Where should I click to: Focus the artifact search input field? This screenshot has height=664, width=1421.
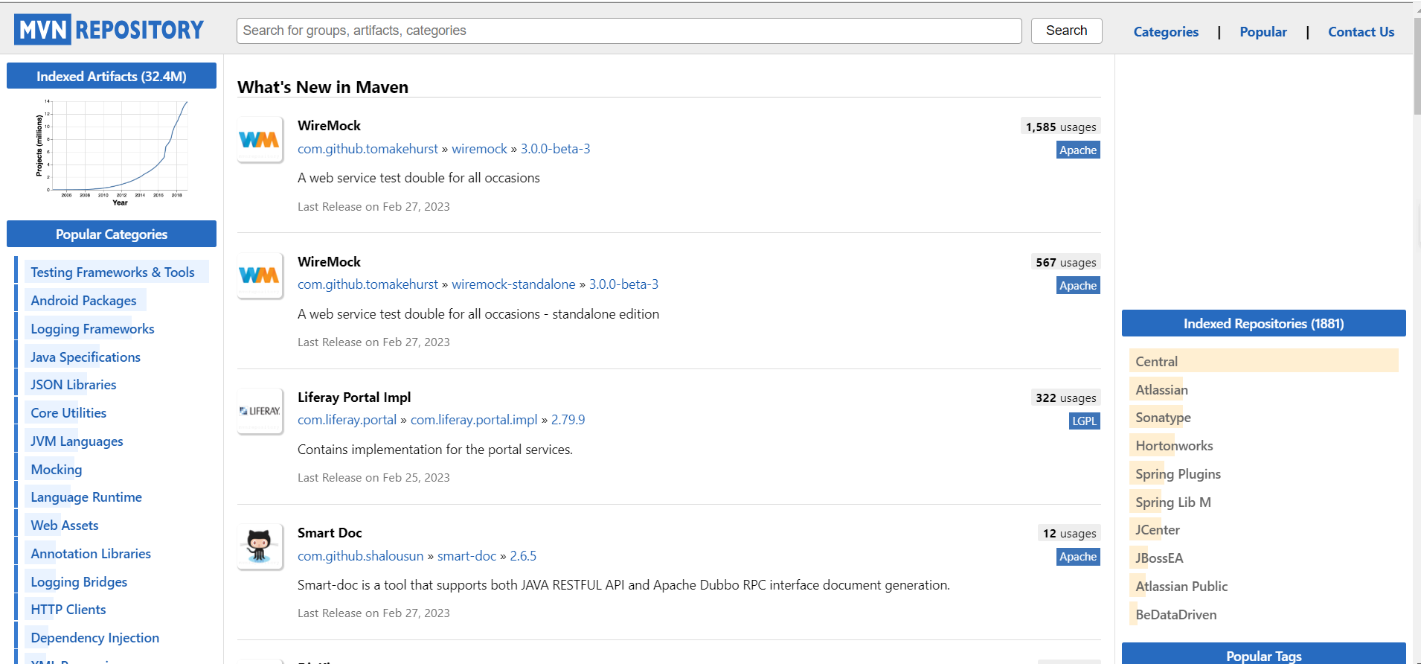[x=629, y=31]
